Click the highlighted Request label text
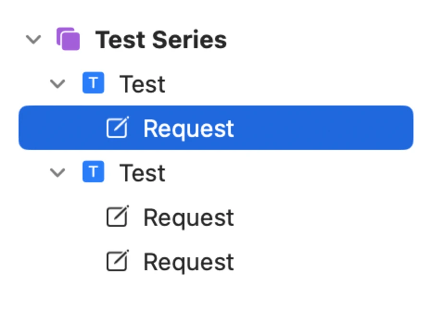The height and width of the screenshot is (335, 432). coord(189,128)
